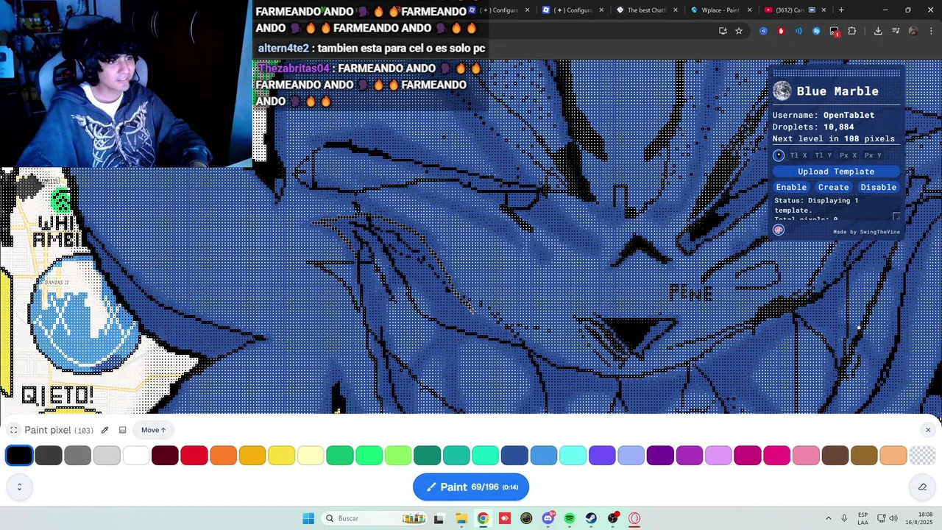This screenshot has width=942, height=530.
Task: Open Chrome from the taskbar
Action: [x=483, y=518]
